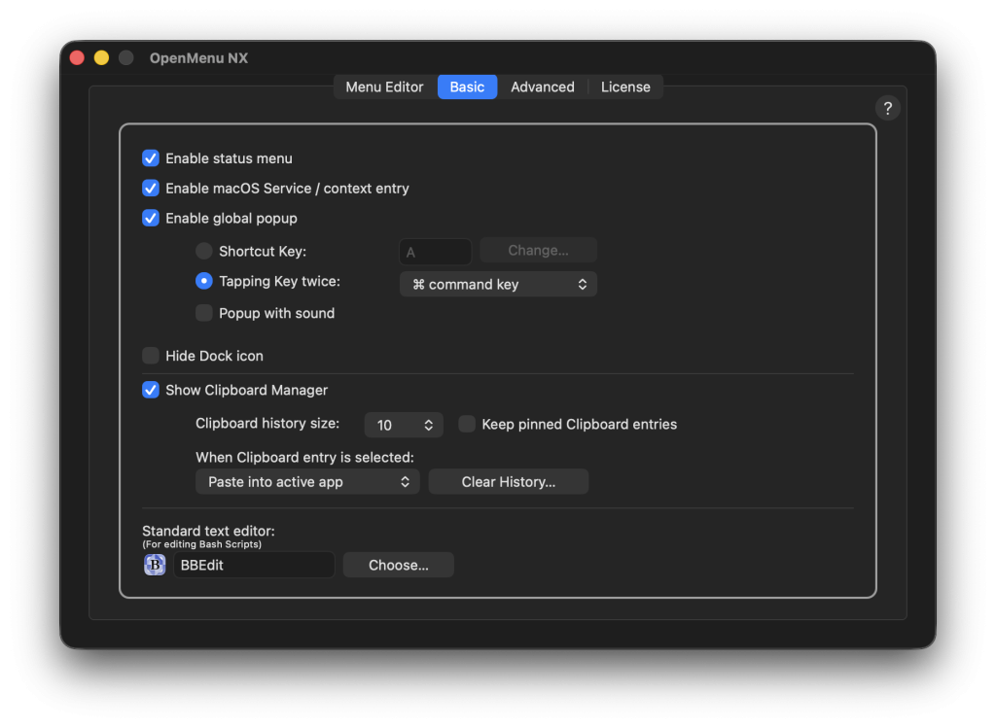Close the OpenMenu NX window
This screenshot has width=996, height=728.
click(x=78, y=57)
